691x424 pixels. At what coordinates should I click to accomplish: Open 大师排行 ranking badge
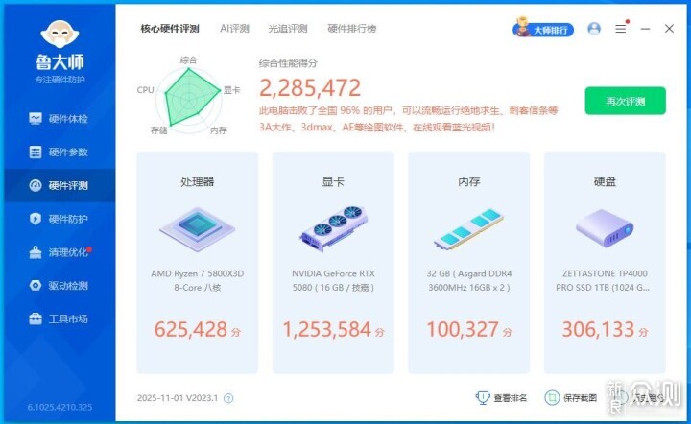(x=543, y=28)
